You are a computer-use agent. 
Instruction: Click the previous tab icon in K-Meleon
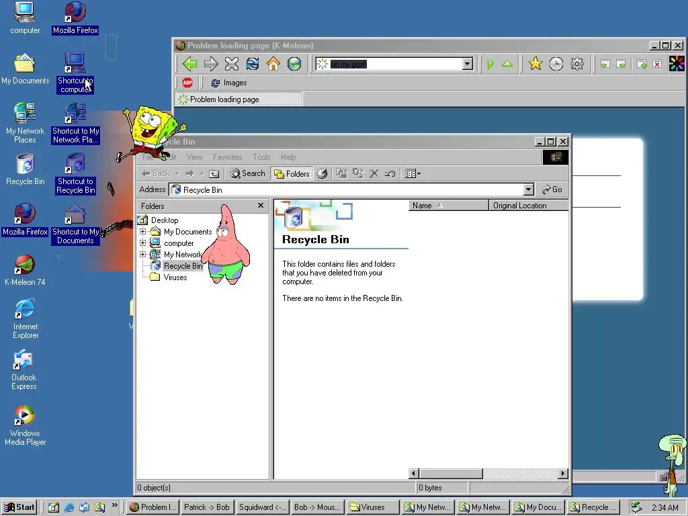click(x=605, y=64)
